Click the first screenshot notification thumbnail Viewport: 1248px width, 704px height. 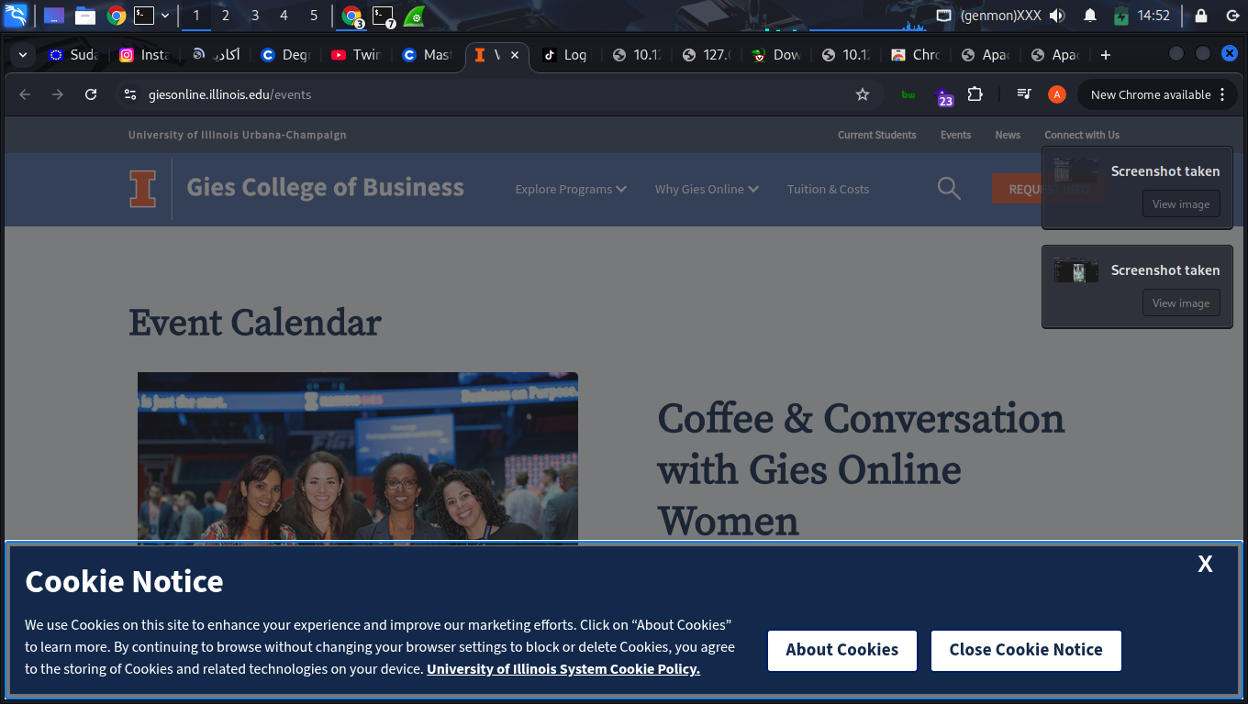click(x=1076, y=171)
